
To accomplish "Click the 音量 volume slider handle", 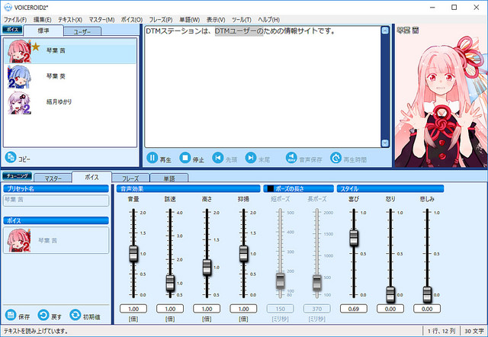I will tap(133, 253).
